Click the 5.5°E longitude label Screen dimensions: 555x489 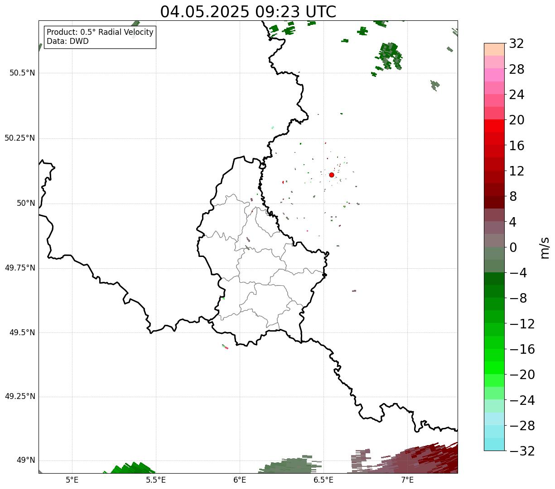[156, 480]
